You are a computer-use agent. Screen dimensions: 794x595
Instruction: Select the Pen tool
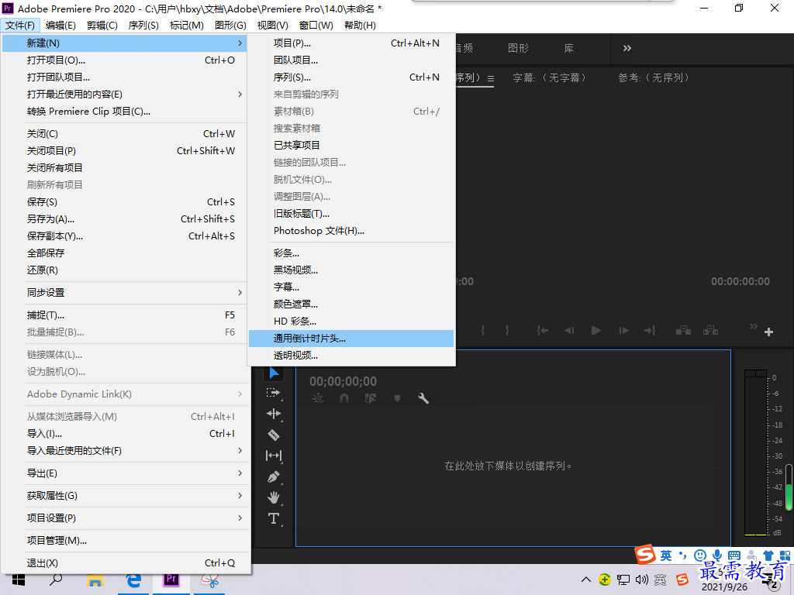274,476
